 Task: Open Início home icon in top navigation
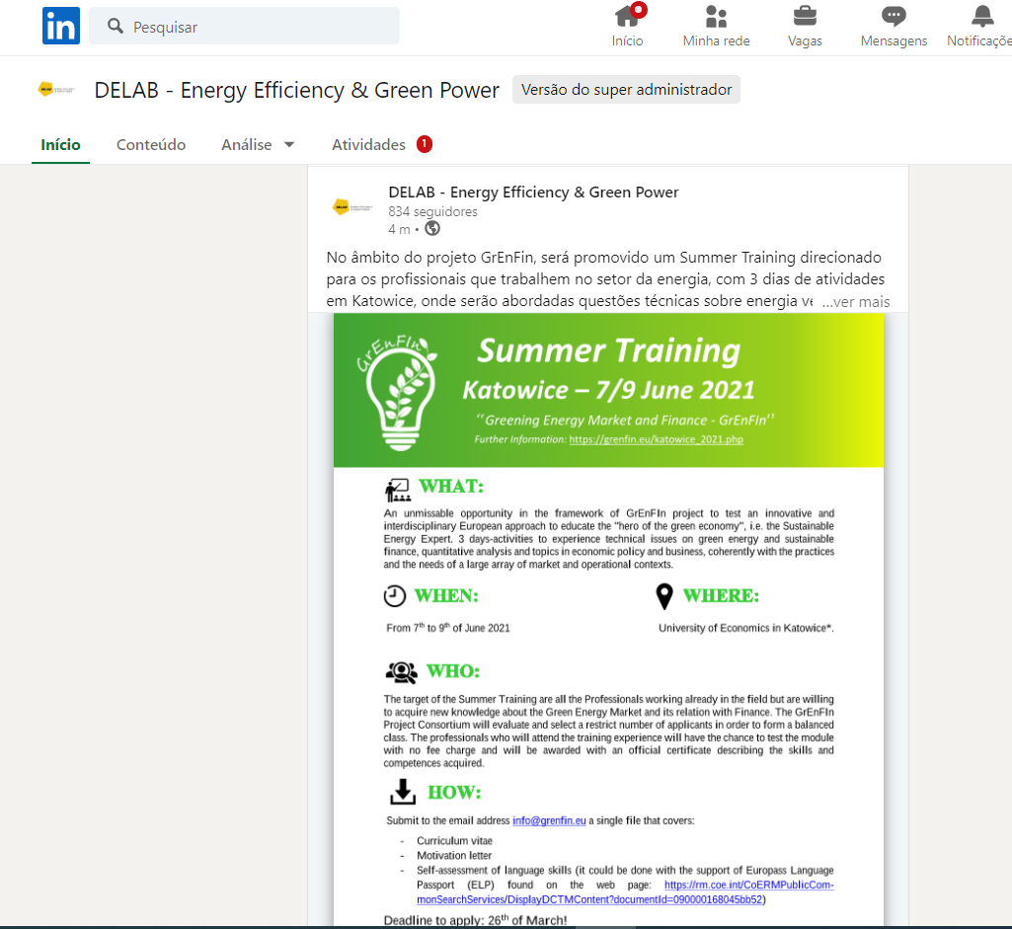[x=627, y=17]
